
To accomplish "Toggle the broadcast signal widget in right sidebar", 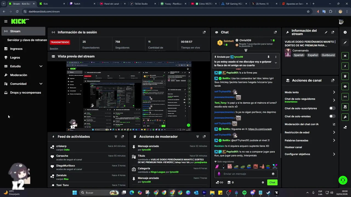I will point(345,96).
